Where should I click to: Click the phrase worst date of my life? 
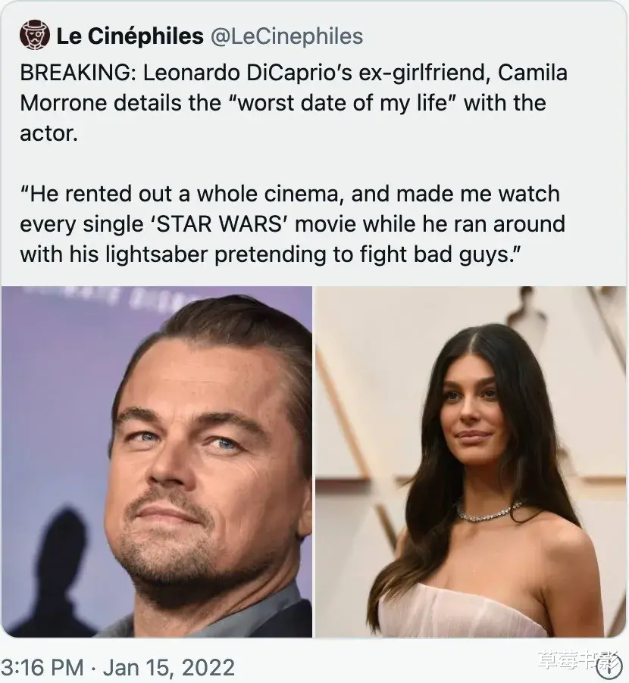click(x=343, y=103)
